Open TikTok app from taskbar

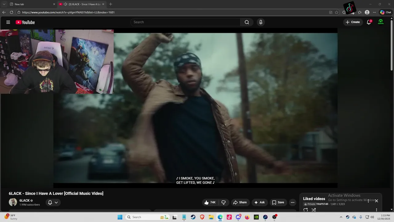pyautogui.click(x=229, y=217)
